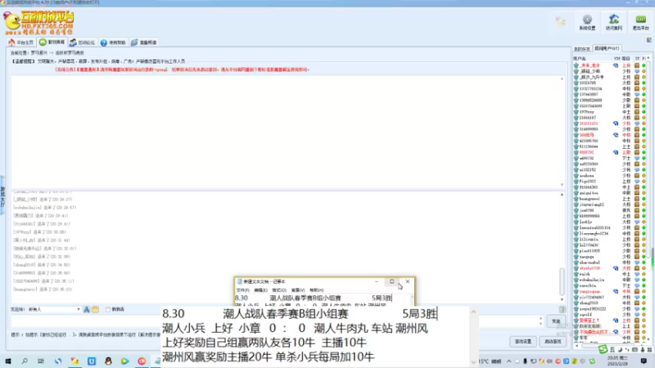Click the colorful play-arrow taskbar icon
This screenshot has width=655, height=368.
[125, 361]
